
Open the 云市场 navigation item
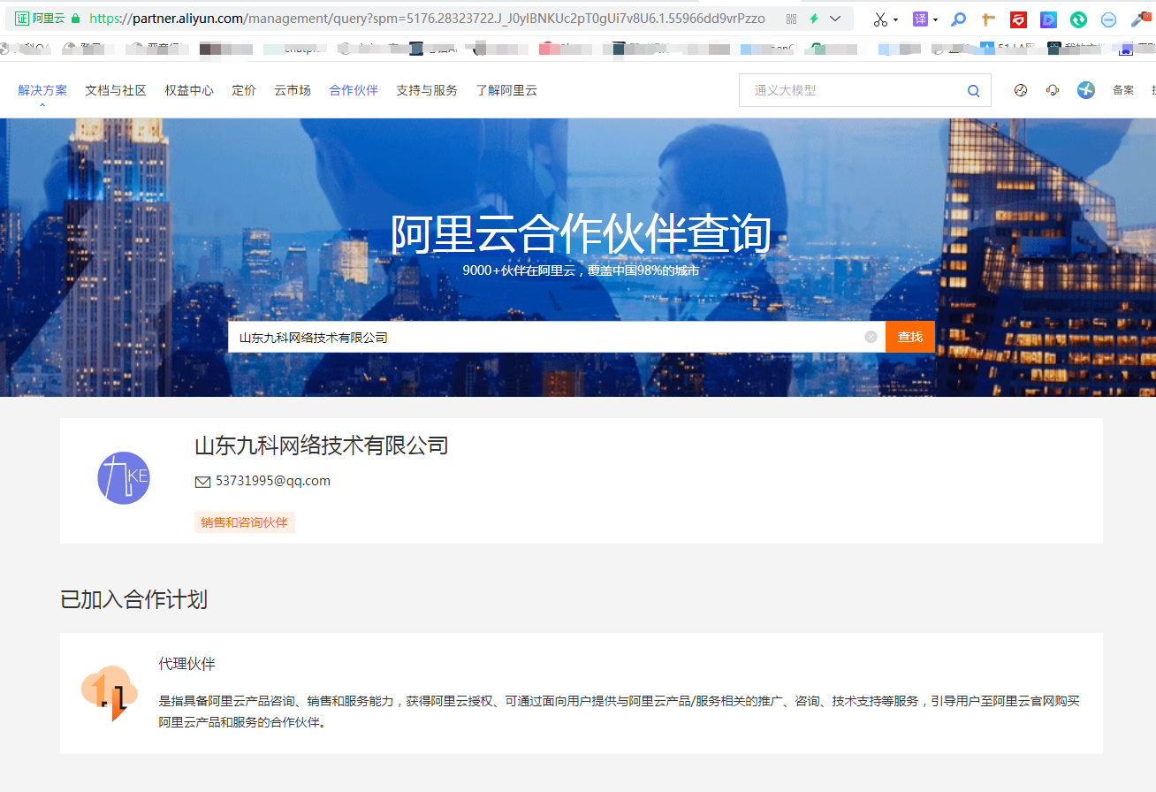point(293,90)
